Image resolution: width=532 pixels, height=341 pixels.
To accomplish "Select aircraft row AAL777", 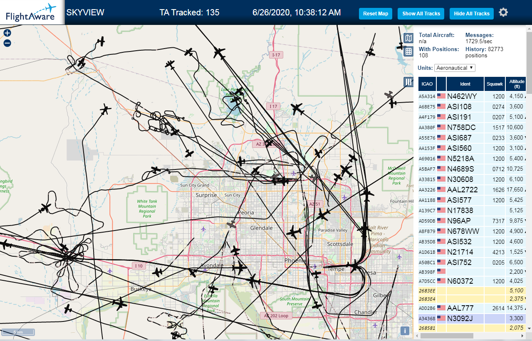I will pyautogui.click(x=473, y=308).
